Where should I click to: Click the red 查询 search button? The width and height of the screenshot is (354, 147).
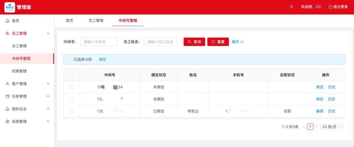tap(194, 42)
